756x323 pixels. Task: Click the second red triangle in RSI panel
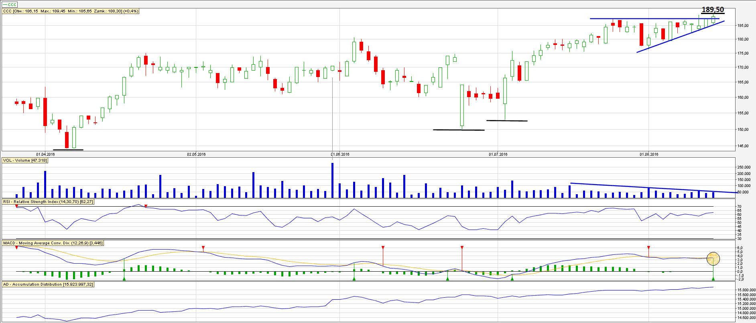click(146, 206)
